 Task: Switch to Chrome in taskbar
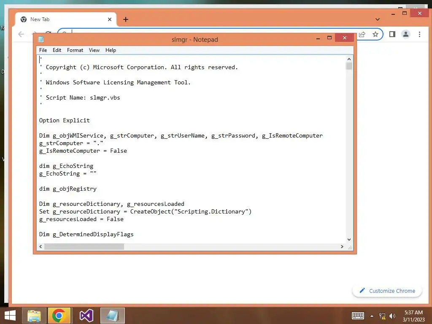tap(59, 316)
